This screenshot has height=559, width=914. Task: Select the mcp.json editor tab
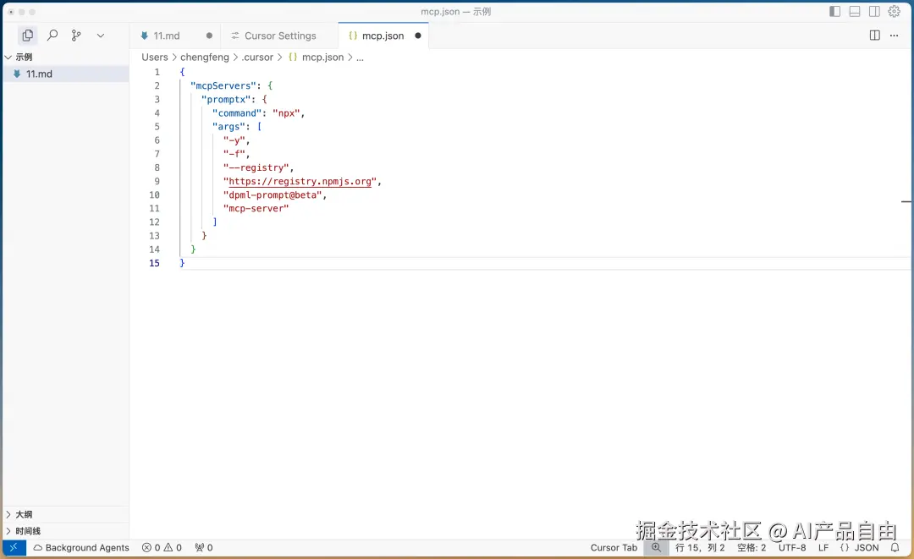(x=383, y=36)
